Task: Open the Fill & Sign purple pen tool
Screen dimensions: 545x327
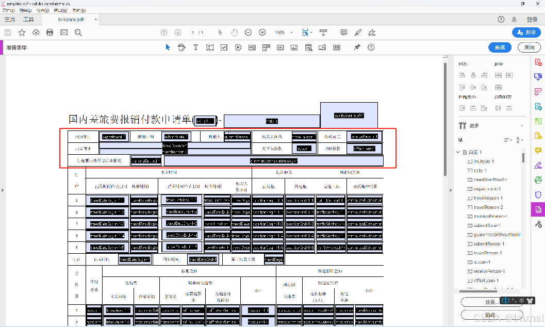Action: (538, 165)
